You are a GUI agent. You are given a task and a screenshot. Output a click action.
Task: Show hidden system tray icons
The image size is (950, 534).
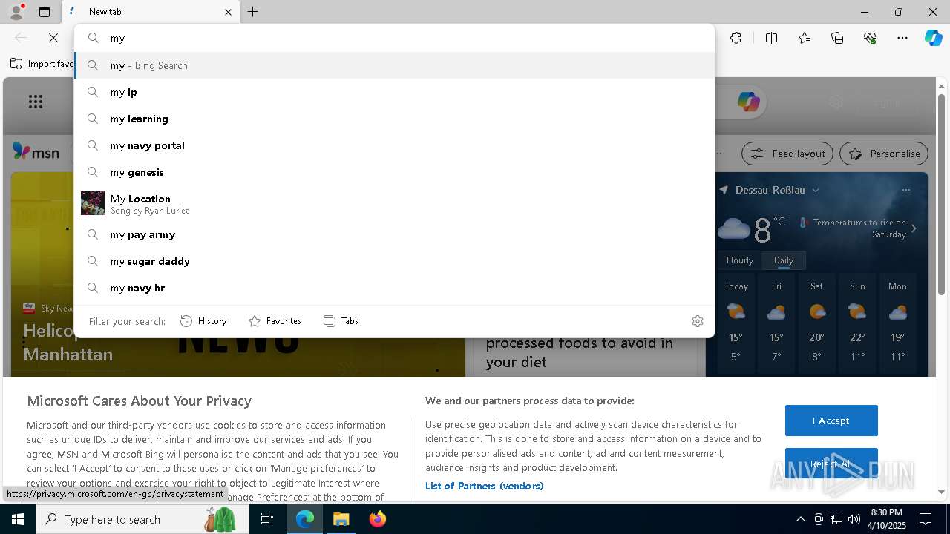point(800,519)
